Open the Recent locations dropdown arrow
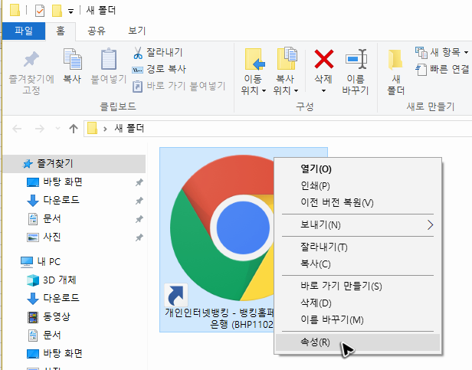 click(x=57, y=129)
